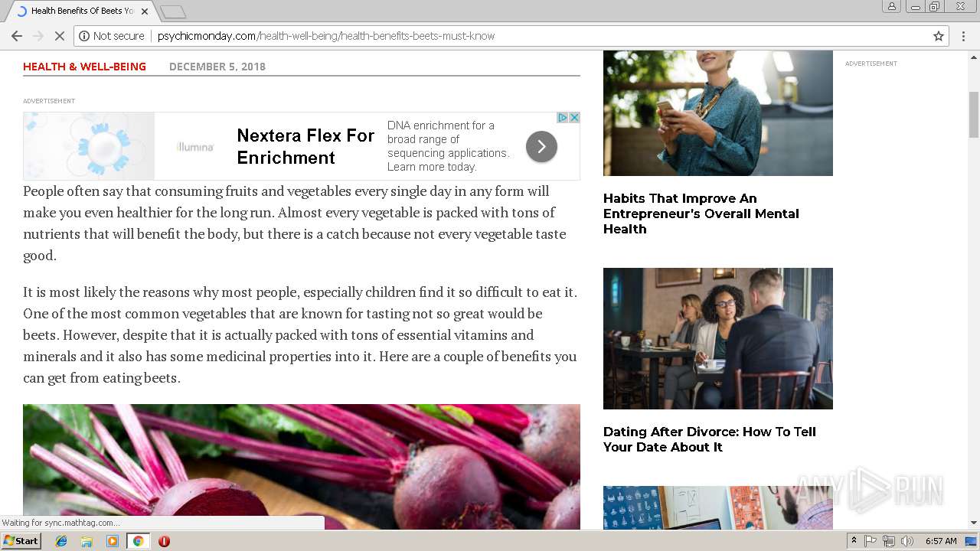Screen dimensions: 980x551
Task: Bookmark this page with the star icon
Action: (x=939, y=36)
